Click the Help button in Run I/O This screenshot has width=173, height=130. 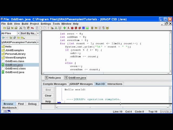(48, 101)
